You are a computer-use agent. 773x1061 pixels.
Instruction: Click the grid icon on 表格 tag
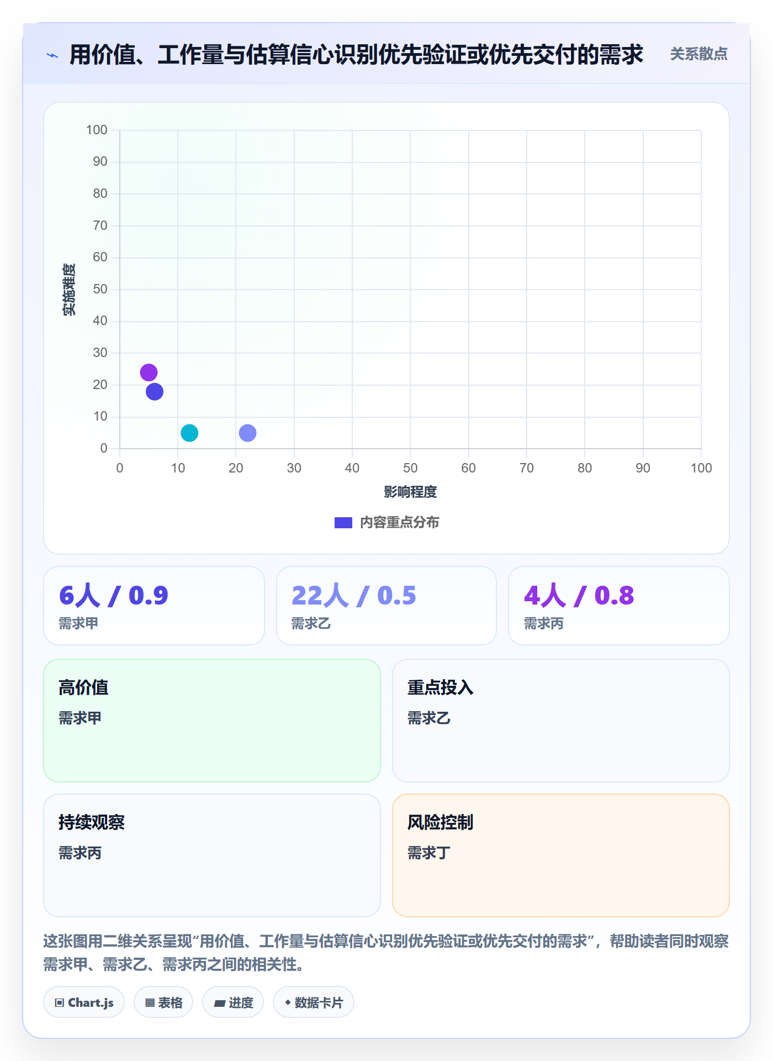pos(150,1003)
